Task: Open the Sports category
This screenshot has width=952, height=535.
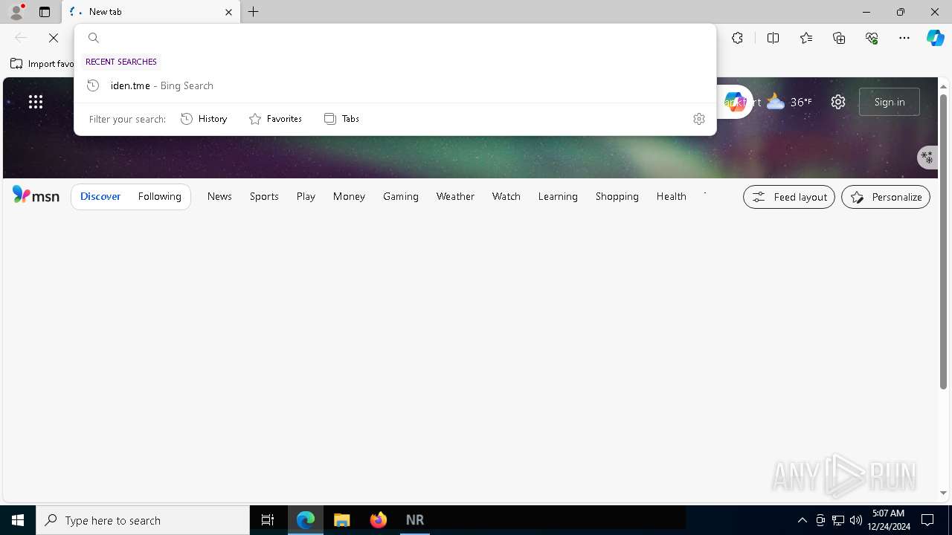Action: [x=264, y=196]
